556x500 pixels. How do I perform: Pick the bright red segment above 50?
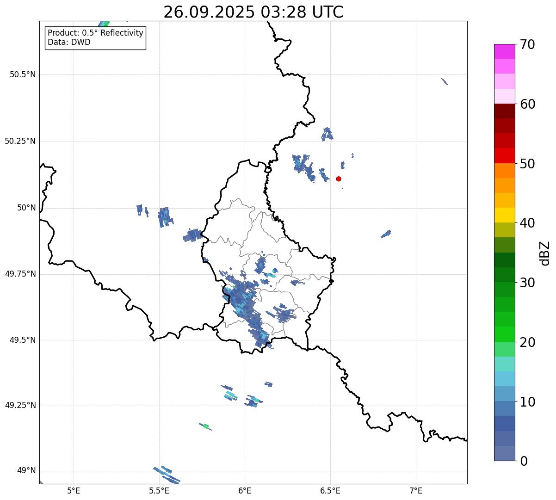pos(504,155)
